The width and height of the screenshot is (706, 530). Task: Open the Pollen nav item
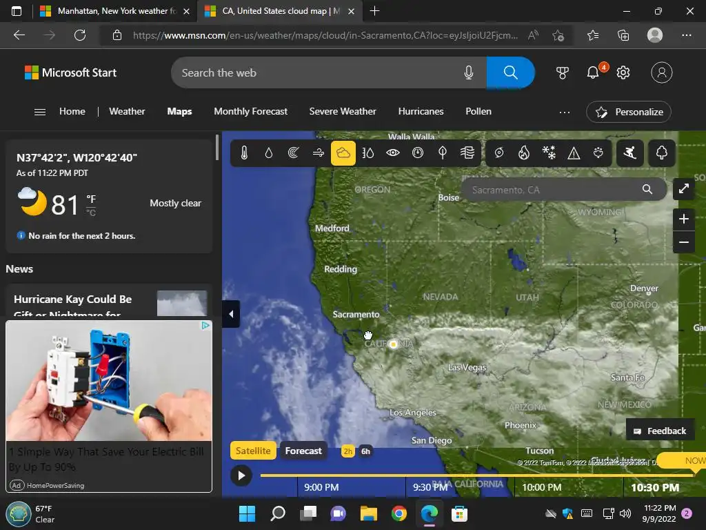point(478,111)
